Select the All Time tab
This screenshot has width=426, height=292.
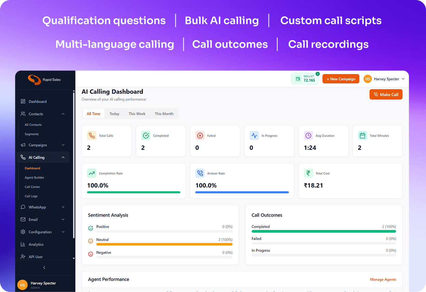click(x=93, y=114)
